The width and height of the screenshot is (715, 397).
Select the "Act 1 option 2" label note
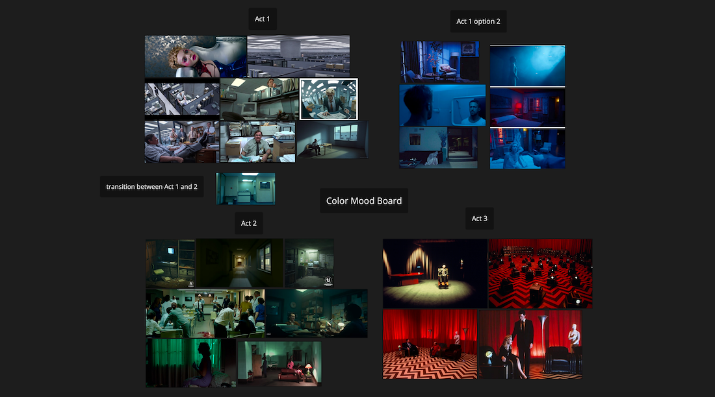click(x=478, y=21)
